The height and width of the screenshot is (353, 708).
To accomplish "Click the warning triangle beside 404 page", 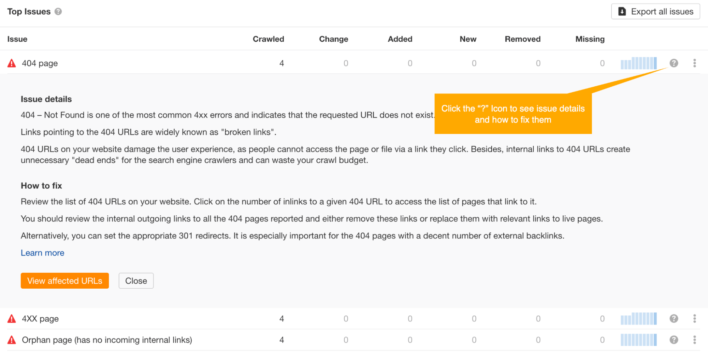I will pyautogui.click(x=11, y=63).
